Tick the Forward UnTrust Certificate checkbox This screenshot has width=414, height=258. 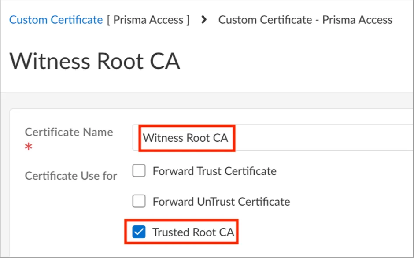tap(139, 202)
